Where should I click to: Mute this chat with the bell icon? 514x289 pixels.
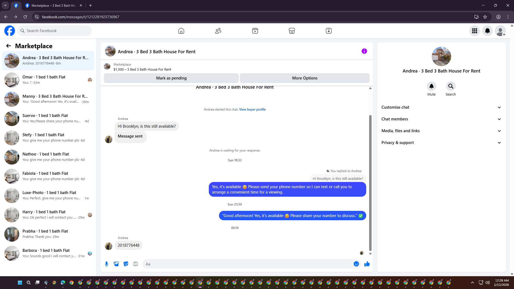point(432,86)
